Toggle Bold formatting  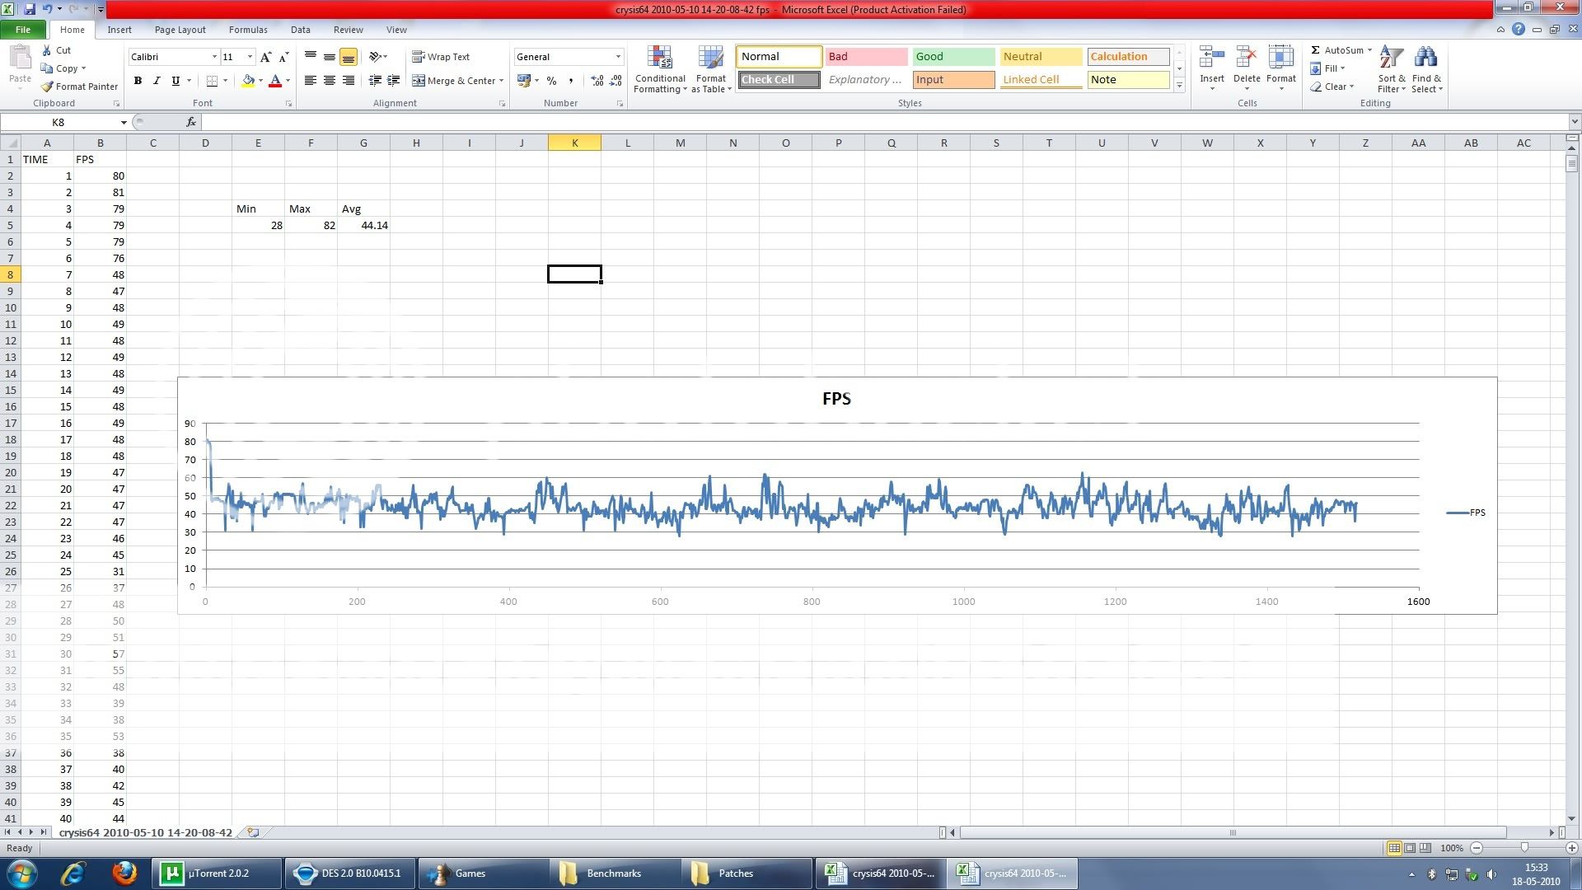(138, 81)
